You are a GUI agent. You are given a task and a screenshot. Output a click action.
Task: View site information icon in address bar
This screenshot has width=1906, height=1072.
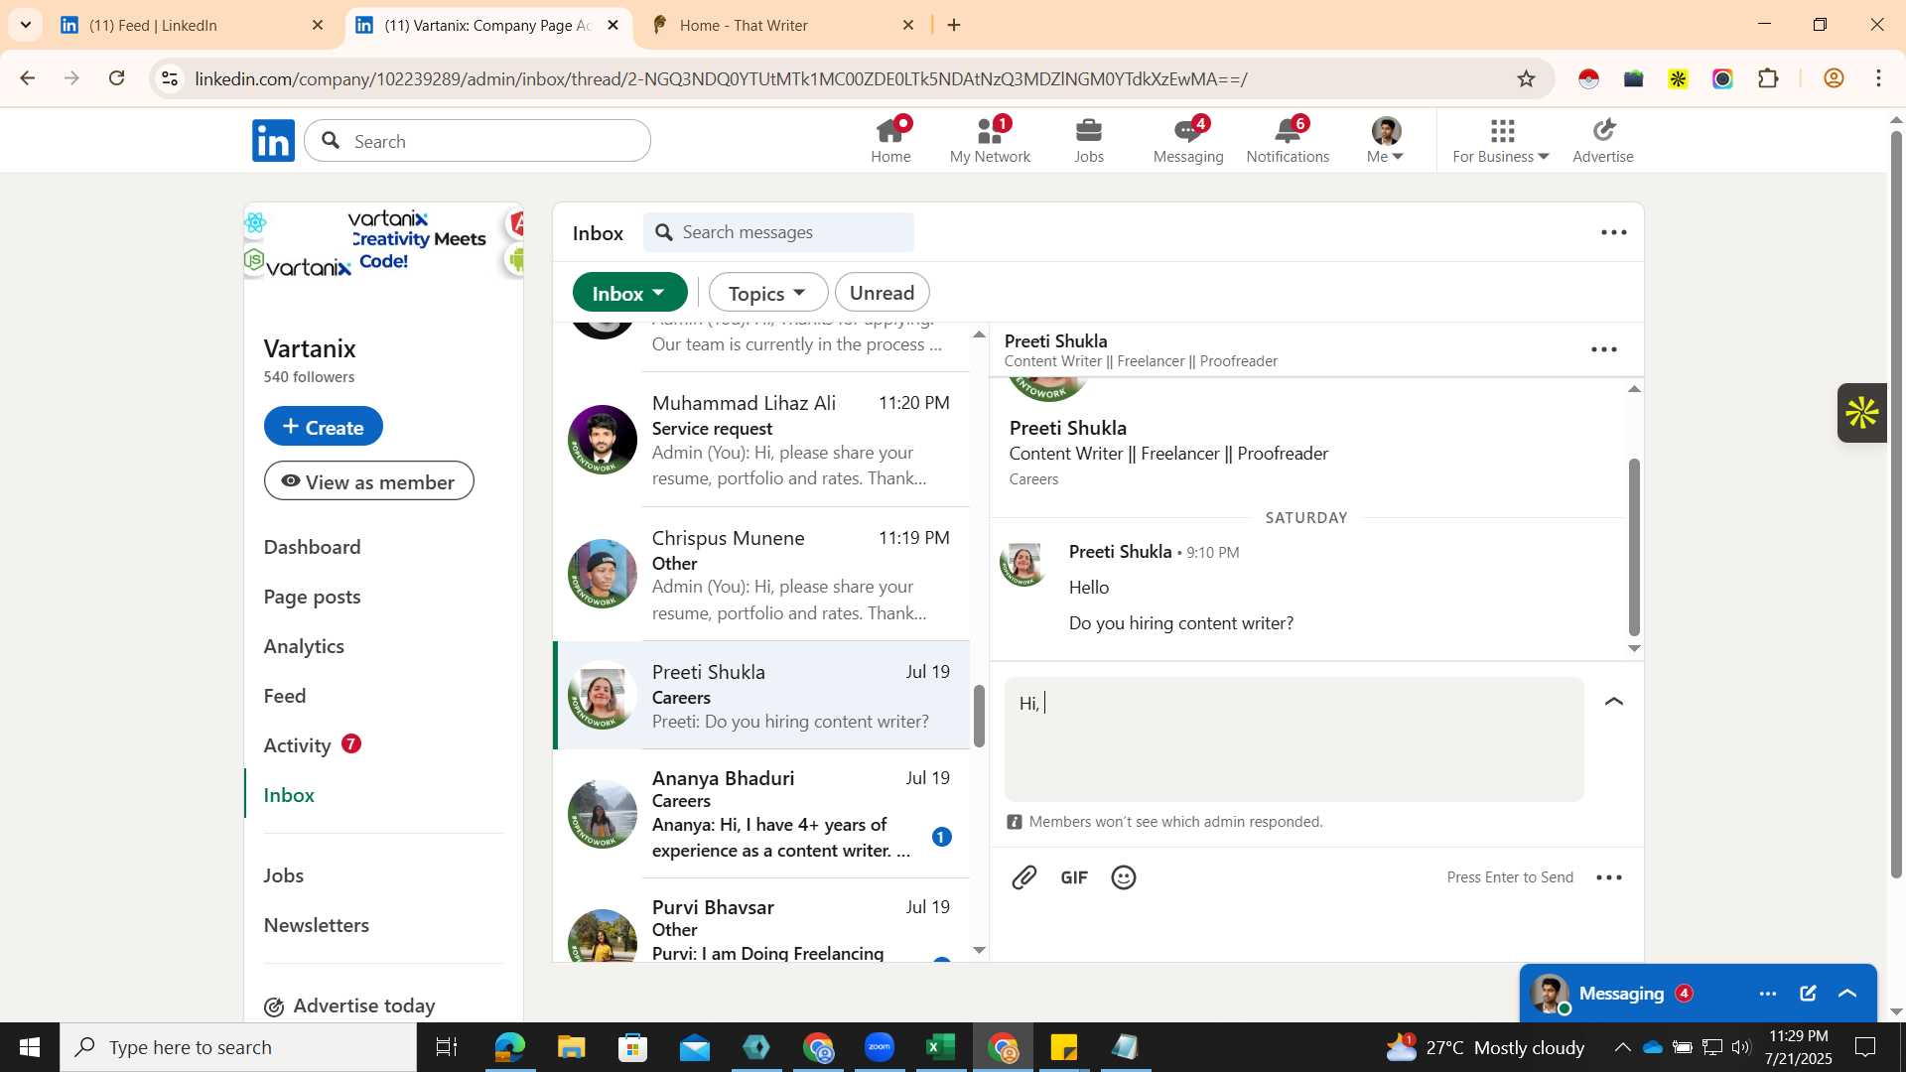tap(170, 78)
